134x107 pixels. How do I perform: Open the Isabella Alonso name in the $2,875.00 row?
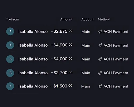click(x=33, y=32)
